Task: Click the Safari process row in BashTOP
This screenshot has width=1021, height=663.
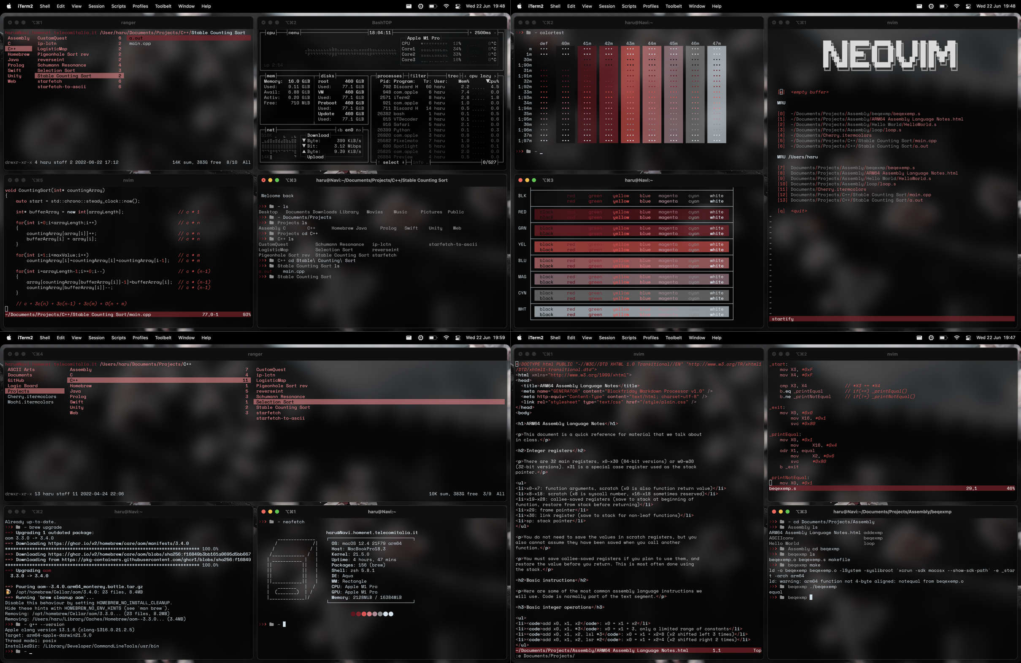Action: [x=438, y=124]
